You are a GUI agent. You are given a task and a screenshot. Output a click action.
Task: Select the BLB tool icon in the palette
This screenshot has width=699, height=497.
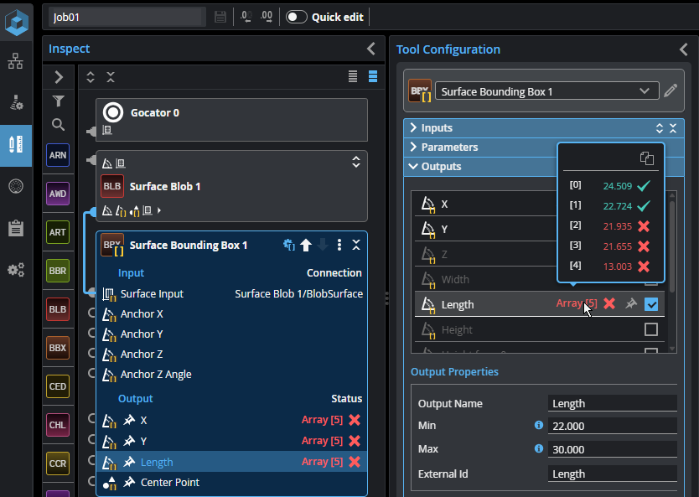[x=58, y=309]
